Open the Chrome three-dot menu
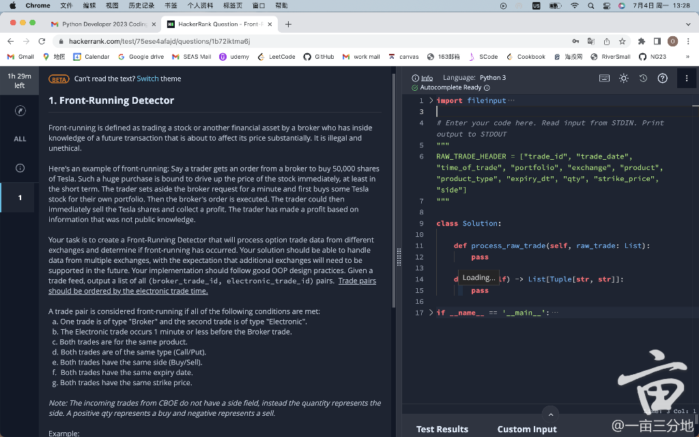This screenshot has width=699, height=437. (688, 41)
